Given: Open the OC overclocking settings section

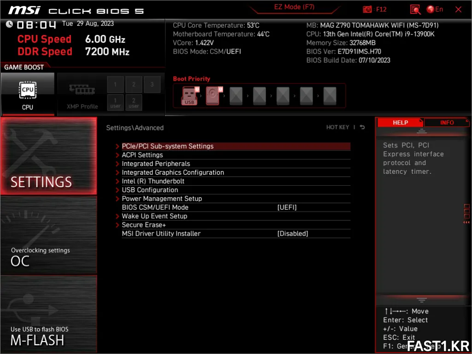Looking at the screenshot, I should [x=48, y=236].
